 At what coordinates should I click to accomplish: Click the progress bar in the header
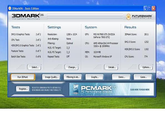point(85,16)
